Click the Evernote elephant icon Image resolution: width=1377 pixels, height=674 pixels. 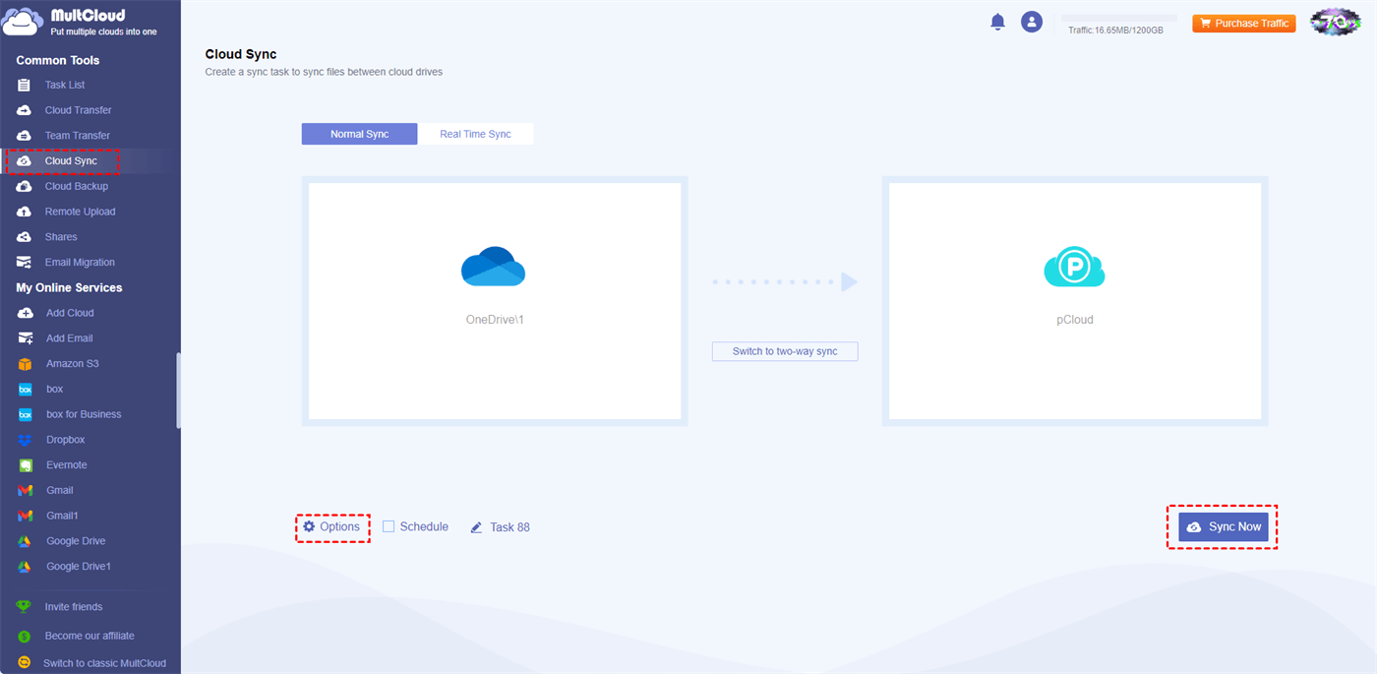click(26, 465)
